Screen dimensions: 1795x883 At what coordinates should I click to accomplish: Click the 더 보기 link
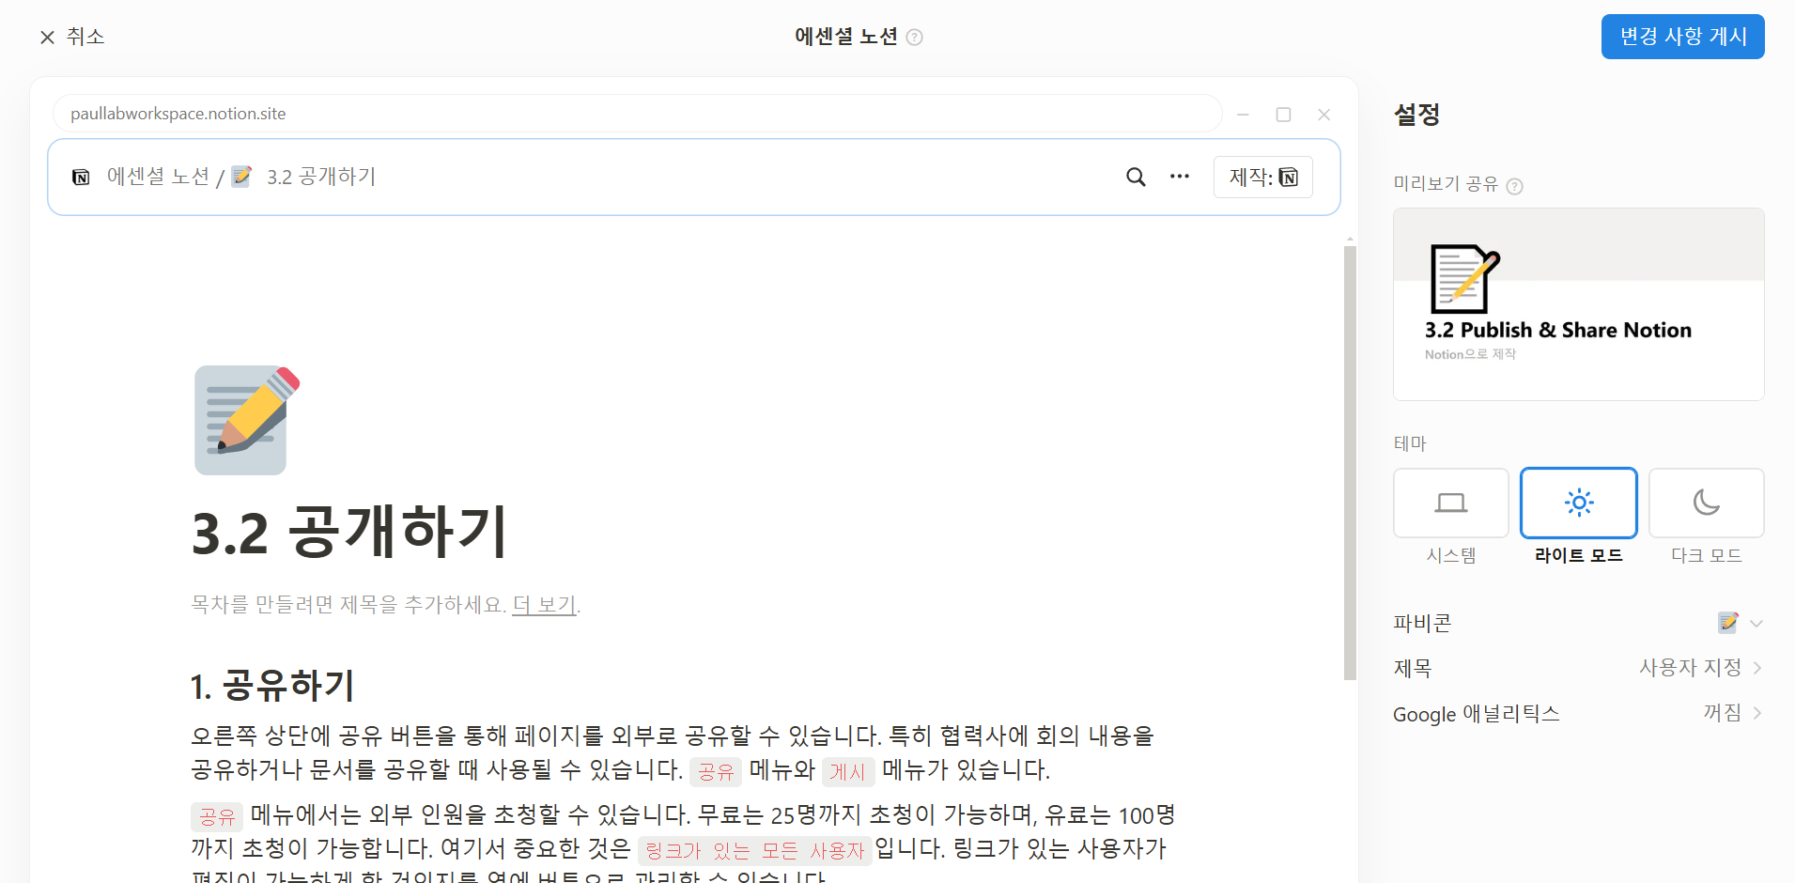(544, 604)
